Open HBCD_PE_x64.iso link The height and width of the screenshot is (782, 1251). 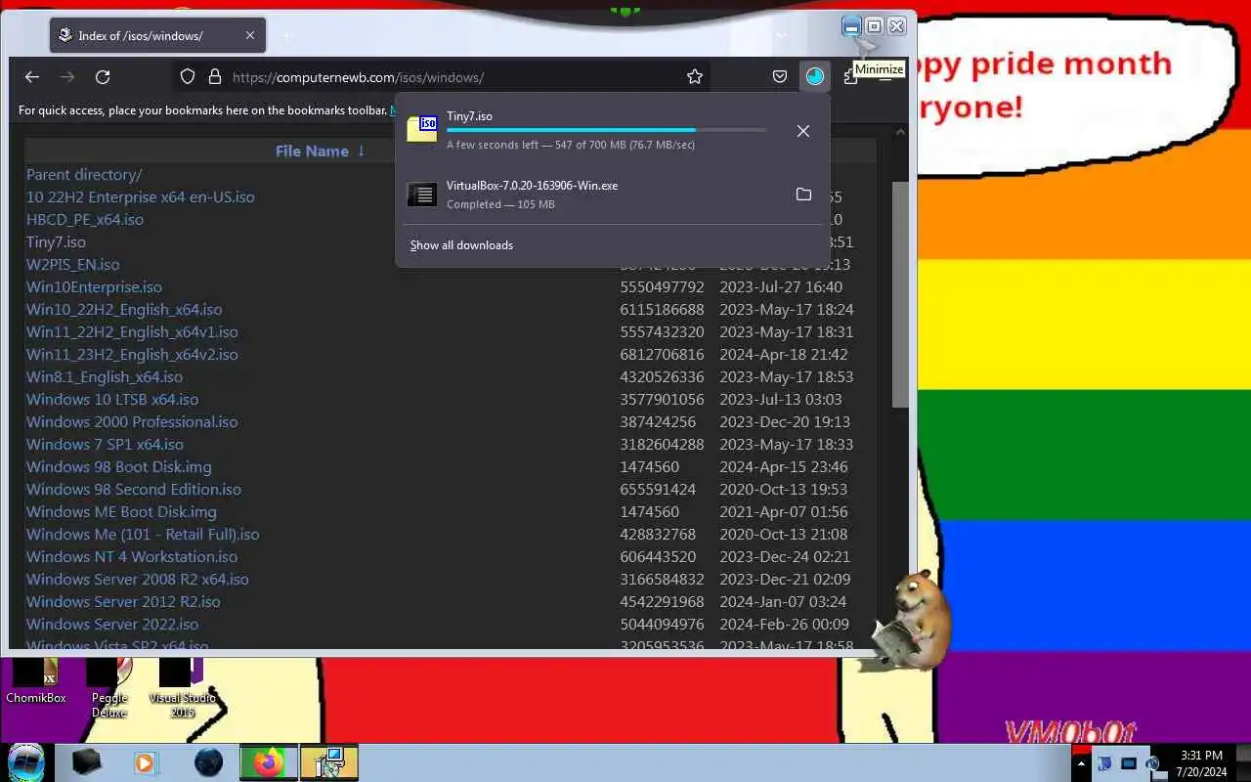click(x=85, y=219)
